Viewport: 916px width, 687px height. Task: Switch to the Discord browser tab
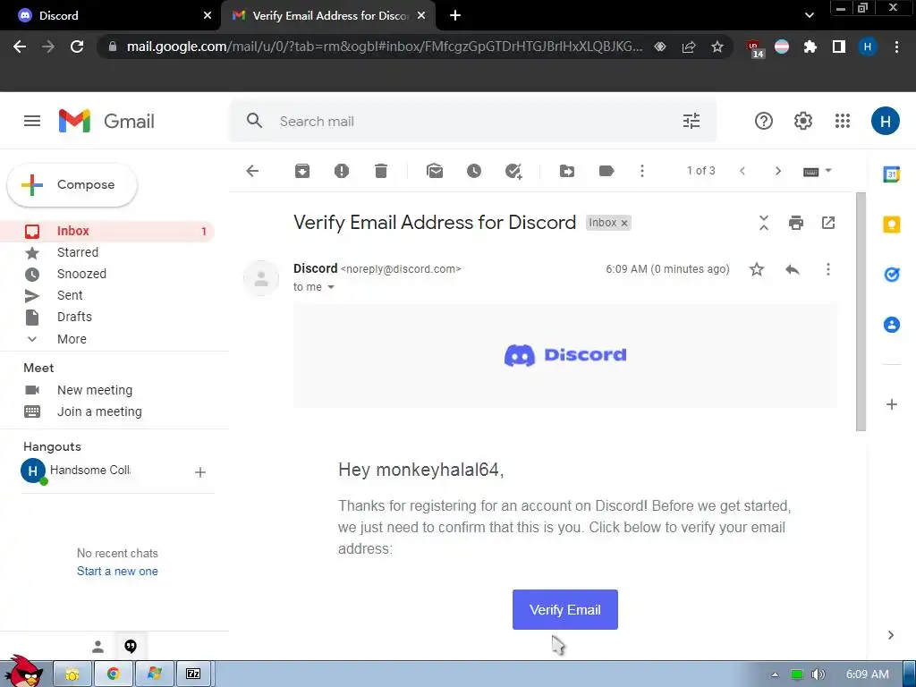[x=110, y=15]
